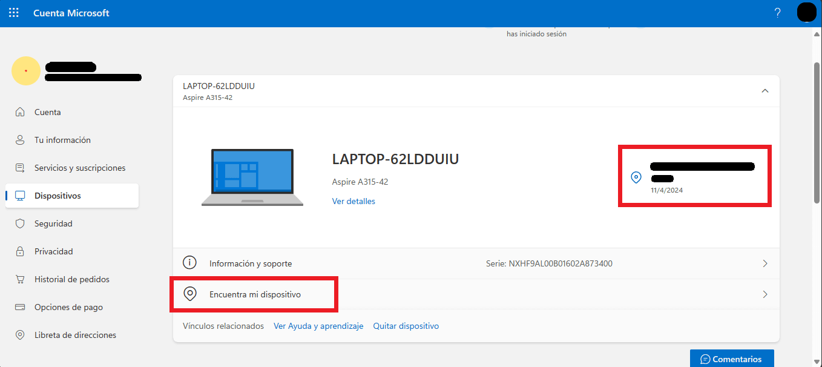Click the Dispositivos monitor icon
This screenshot has width=822, height=367.
[x=20, y=196]
